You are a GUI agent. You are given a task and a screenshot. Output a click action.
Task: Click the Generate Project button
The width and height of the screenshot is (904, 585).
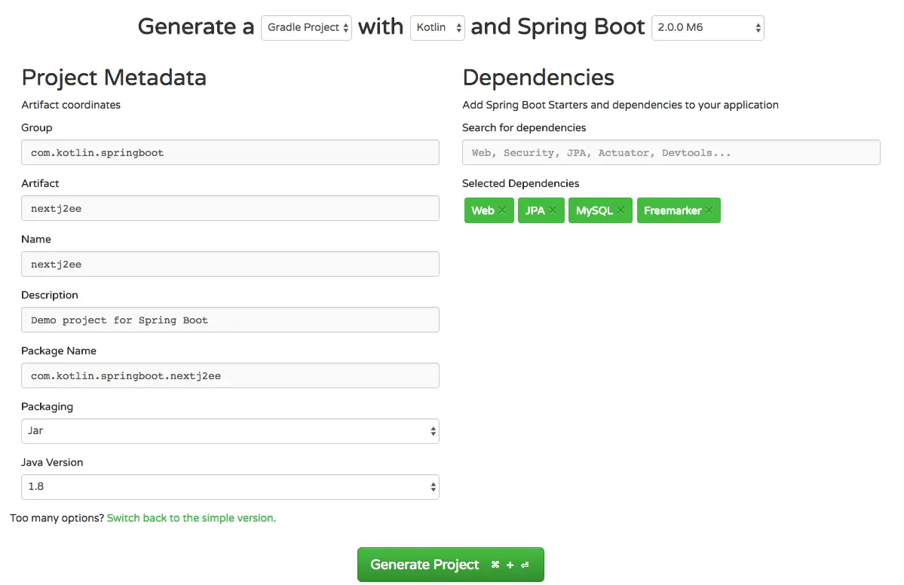pyautogui.click(x=450, y=565)
